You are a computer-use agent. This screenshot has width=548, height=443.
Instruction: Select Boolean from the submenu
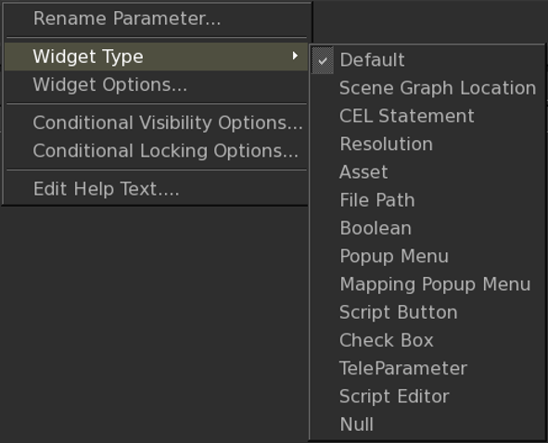click(x=427, y=228)
